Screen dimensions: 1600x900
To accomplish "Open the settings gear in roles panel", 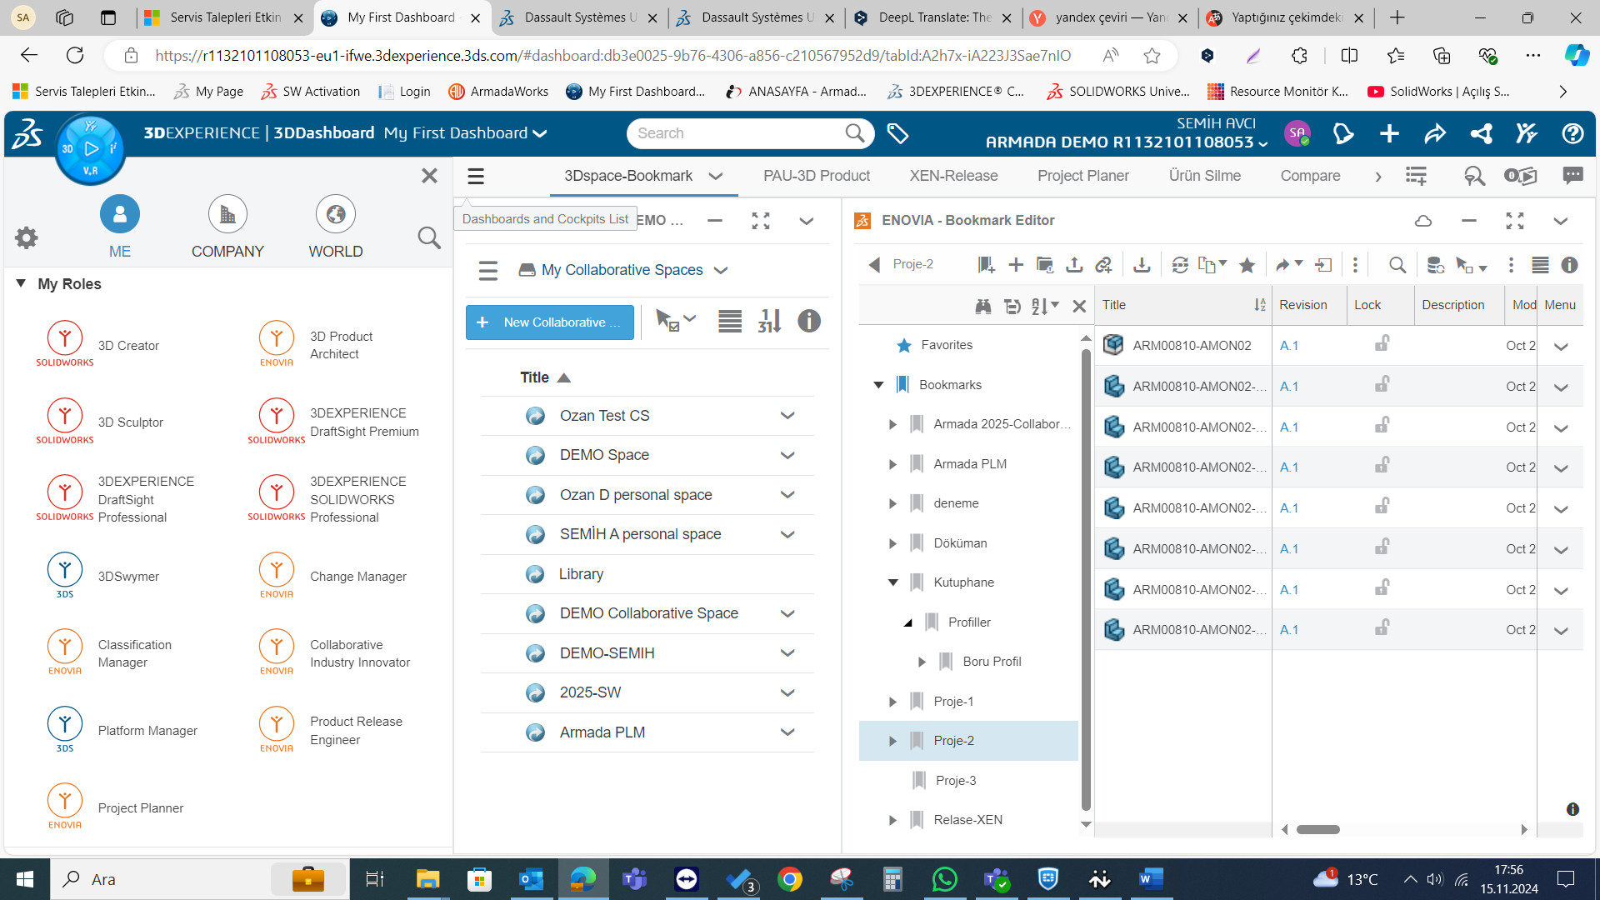I will 27,237.
